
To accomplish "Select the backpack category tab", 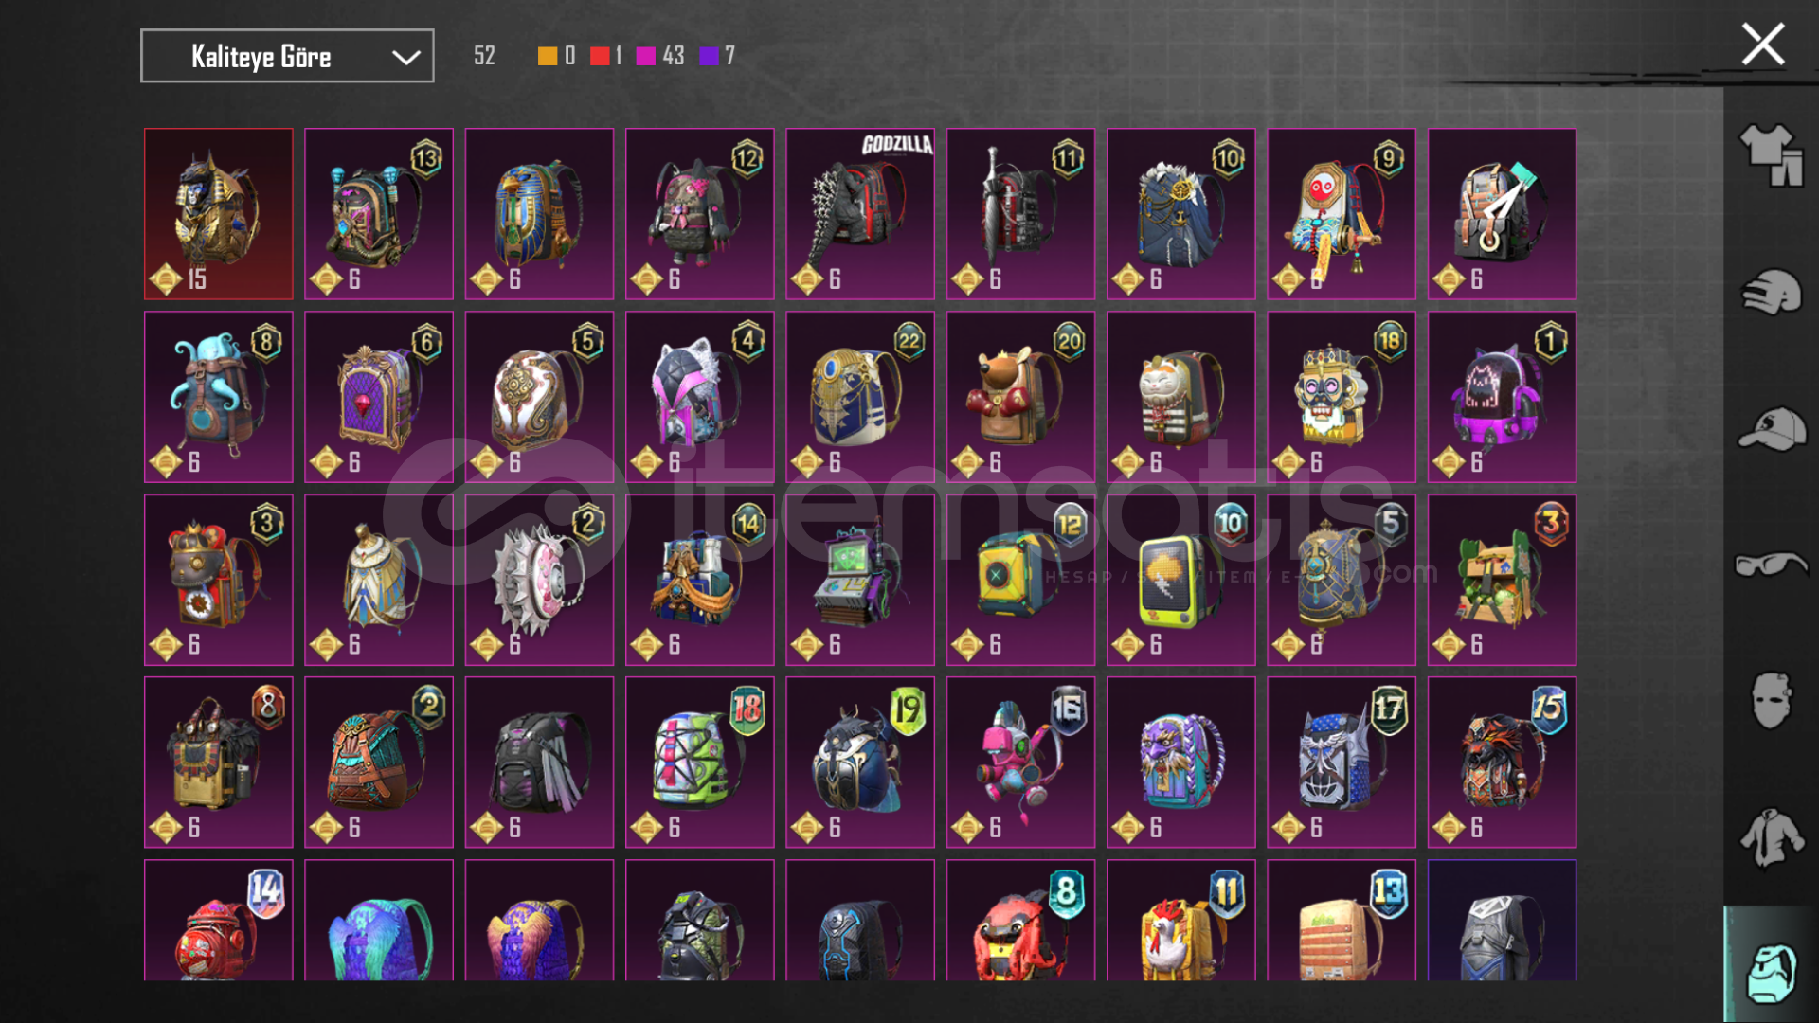I will (x=1771, y=972).
